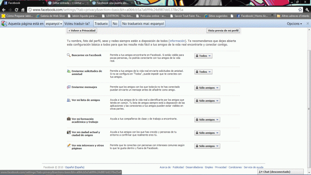The width and height of the screenshot is (311, 175).
Task: Open the espanyol language selector in translate bar
Action: point(54,24)
